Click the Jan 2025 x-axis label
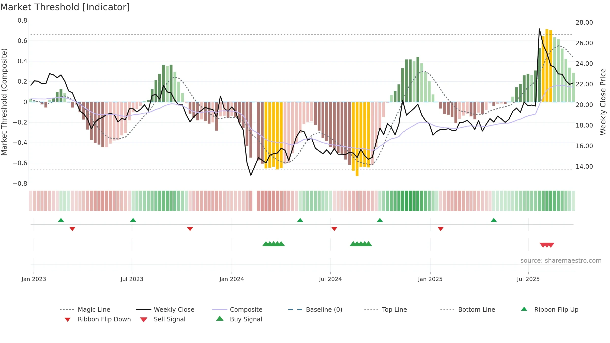Image resolution: width=610 pixels, height=343 pixels. (430, 279)
